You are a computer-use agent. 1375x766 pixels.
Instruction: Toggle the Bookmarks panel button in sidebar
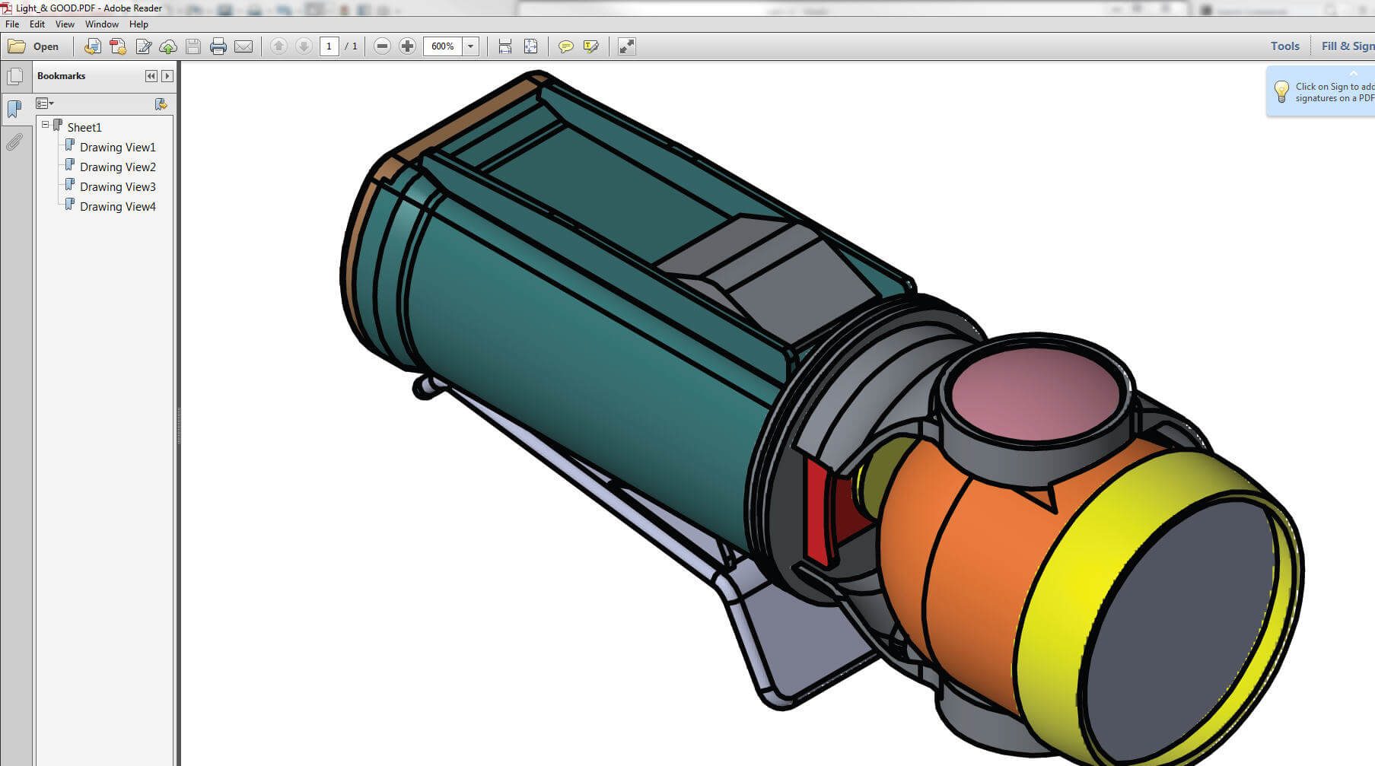point(14,110)
